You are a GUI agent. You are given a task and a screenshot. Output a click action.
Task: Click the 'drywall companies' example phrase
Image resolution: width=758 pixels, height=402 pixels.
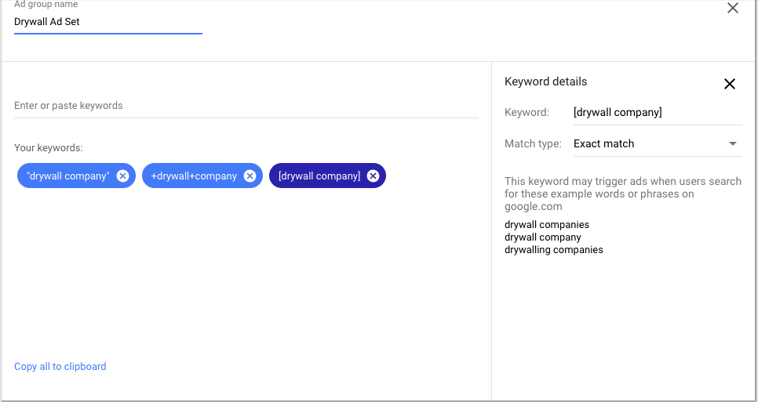[547, 225]
